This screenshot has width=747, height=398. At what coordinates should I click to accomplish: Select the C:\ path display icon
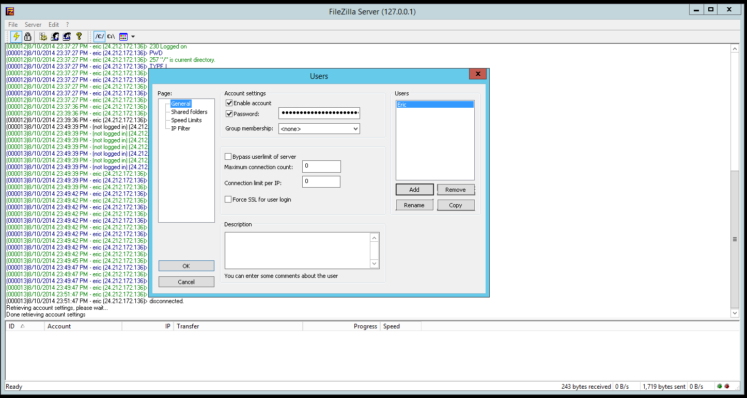pyautogui.click(x=111, y=37)
